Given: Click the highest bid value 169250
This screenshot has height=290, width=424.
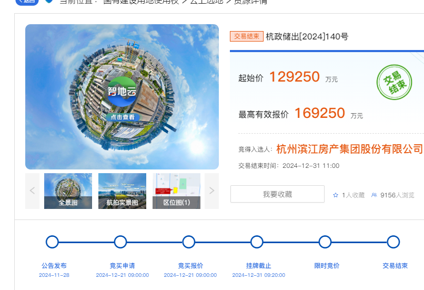Looking at the screenshot, I should [x=320, y=113].
